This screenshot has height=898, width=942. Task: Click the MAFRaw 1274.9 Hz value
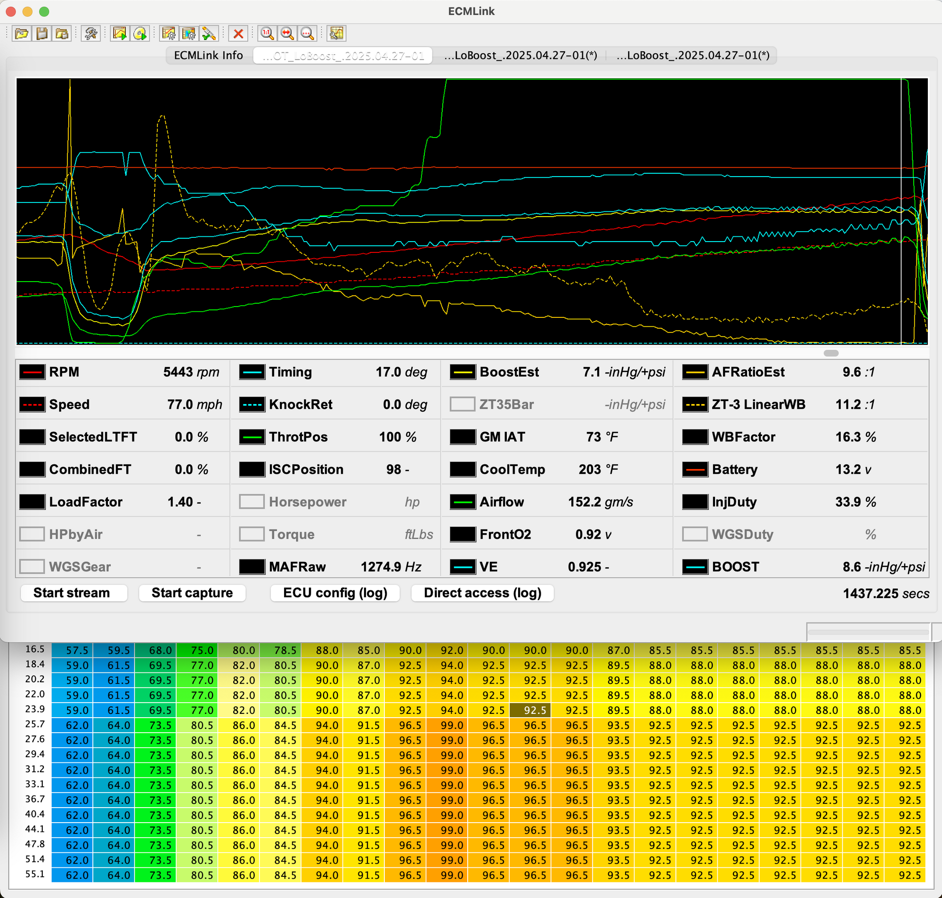[390, 567]
